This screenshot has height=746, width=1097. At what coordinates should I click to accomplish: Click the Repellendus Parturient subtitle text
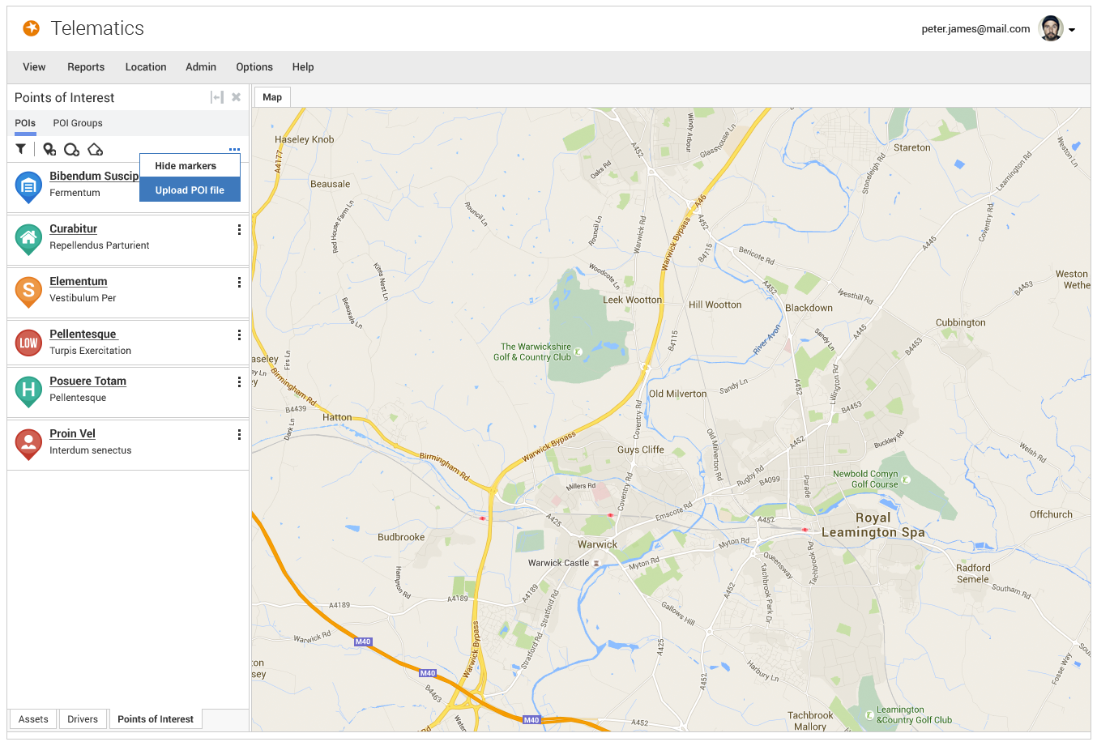point(100,245)
